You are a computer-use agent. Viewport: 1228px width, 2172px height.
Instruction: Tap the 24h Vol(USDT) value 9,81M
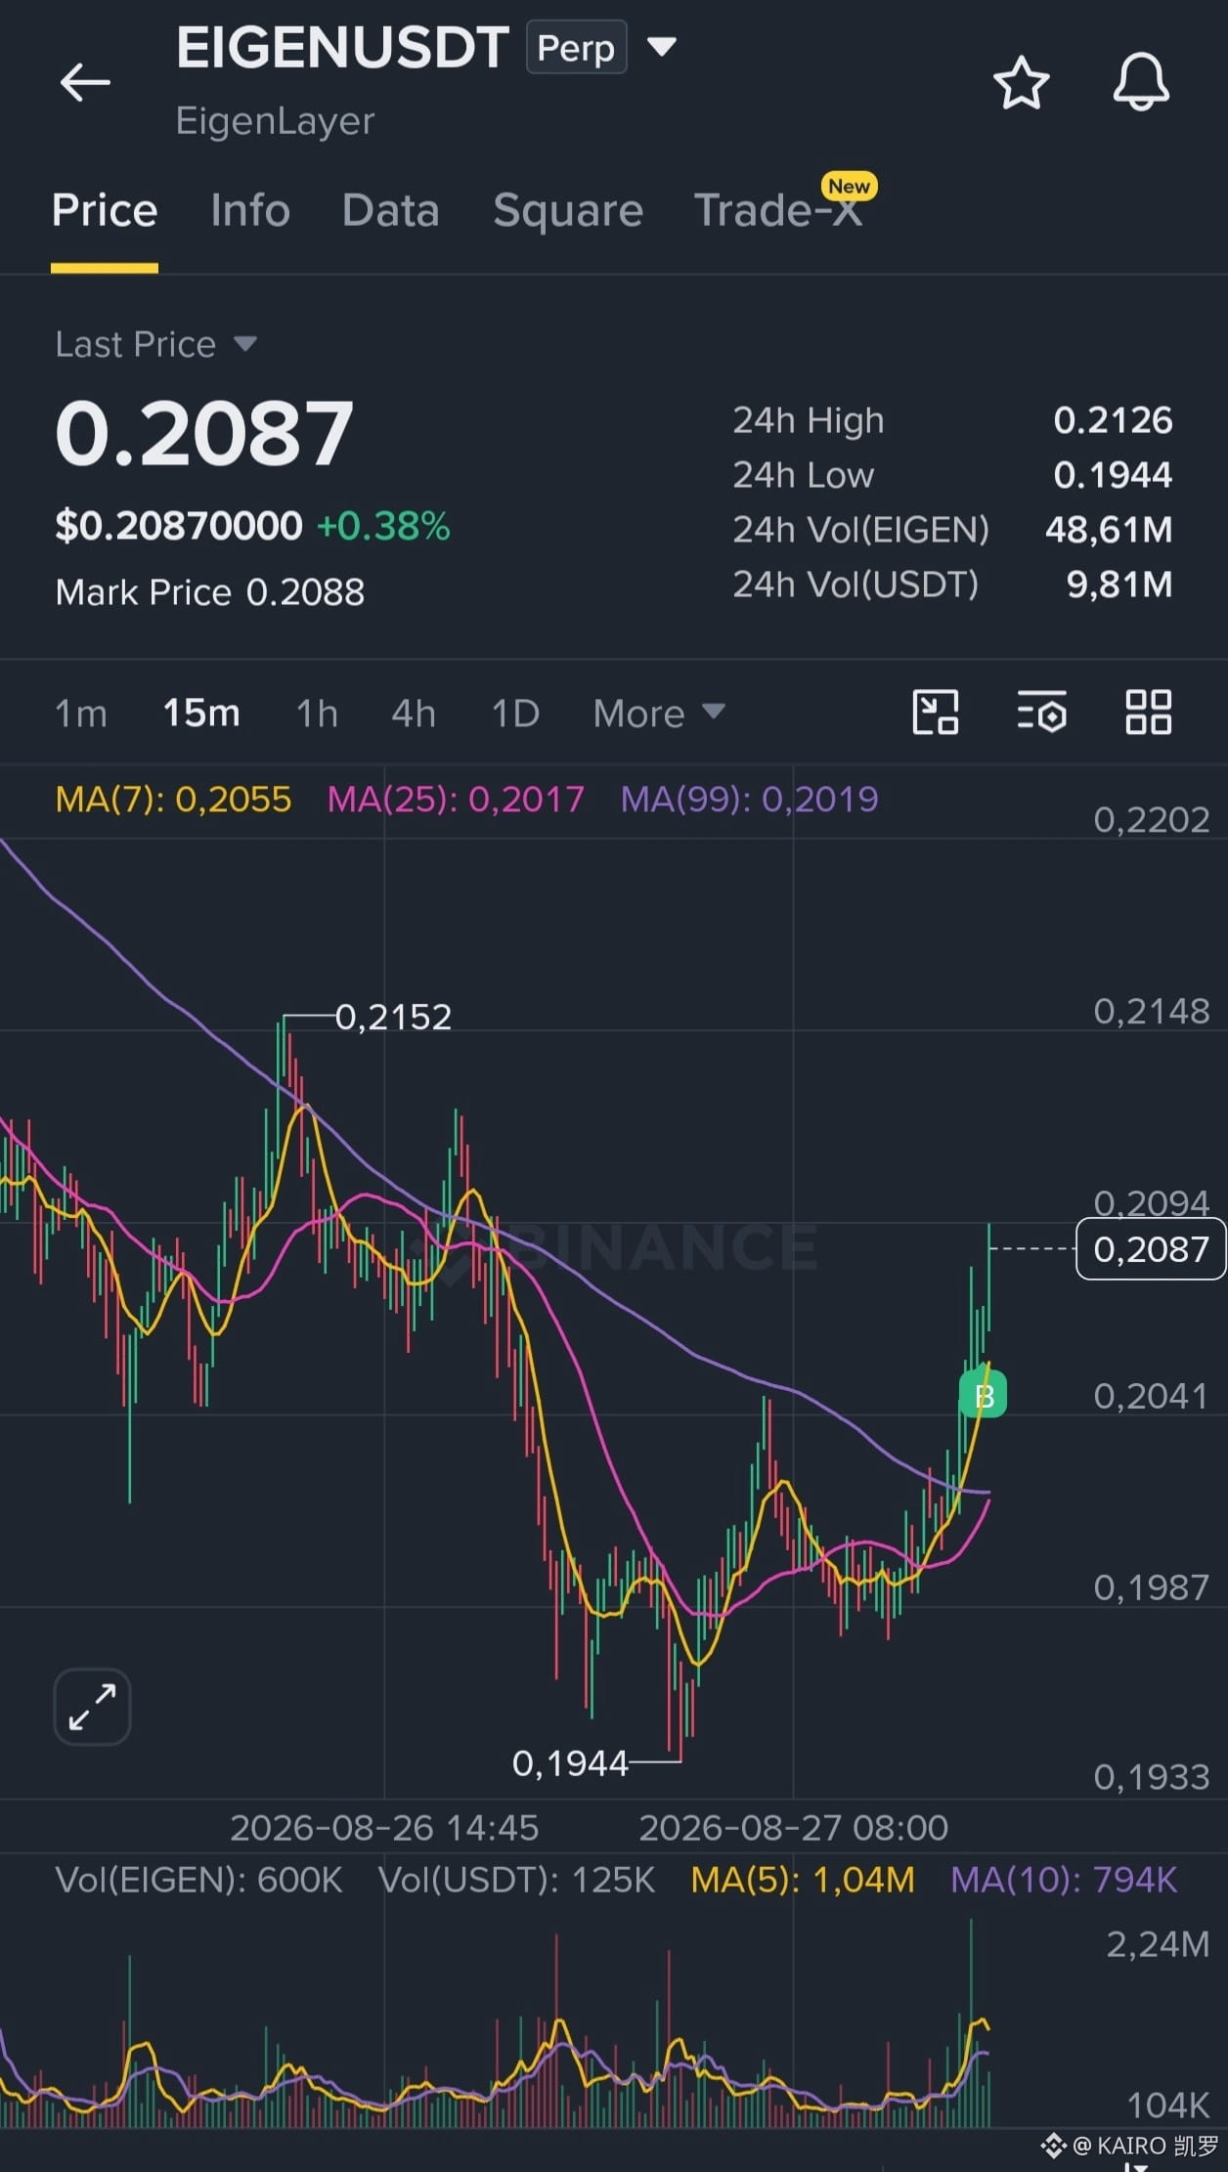1119,585
